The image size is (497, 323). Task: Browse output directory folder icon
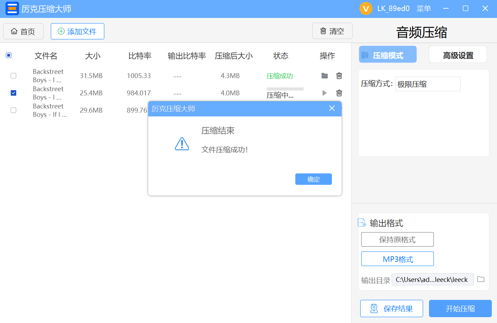(481, 279)
